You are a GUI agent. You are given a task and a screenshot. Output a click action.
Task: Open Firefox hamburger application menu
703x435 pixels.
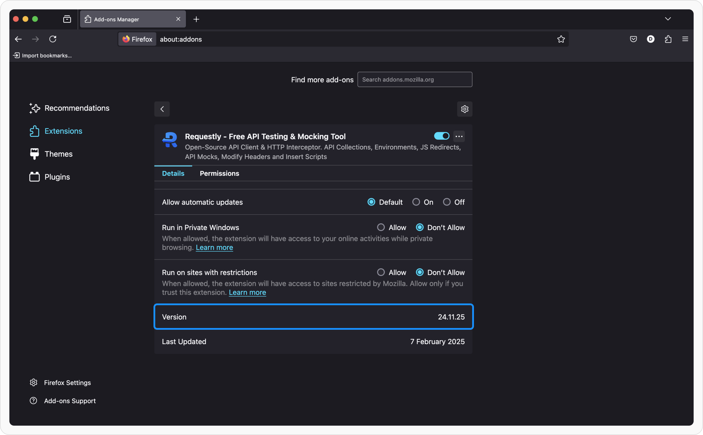coord(685,39)
